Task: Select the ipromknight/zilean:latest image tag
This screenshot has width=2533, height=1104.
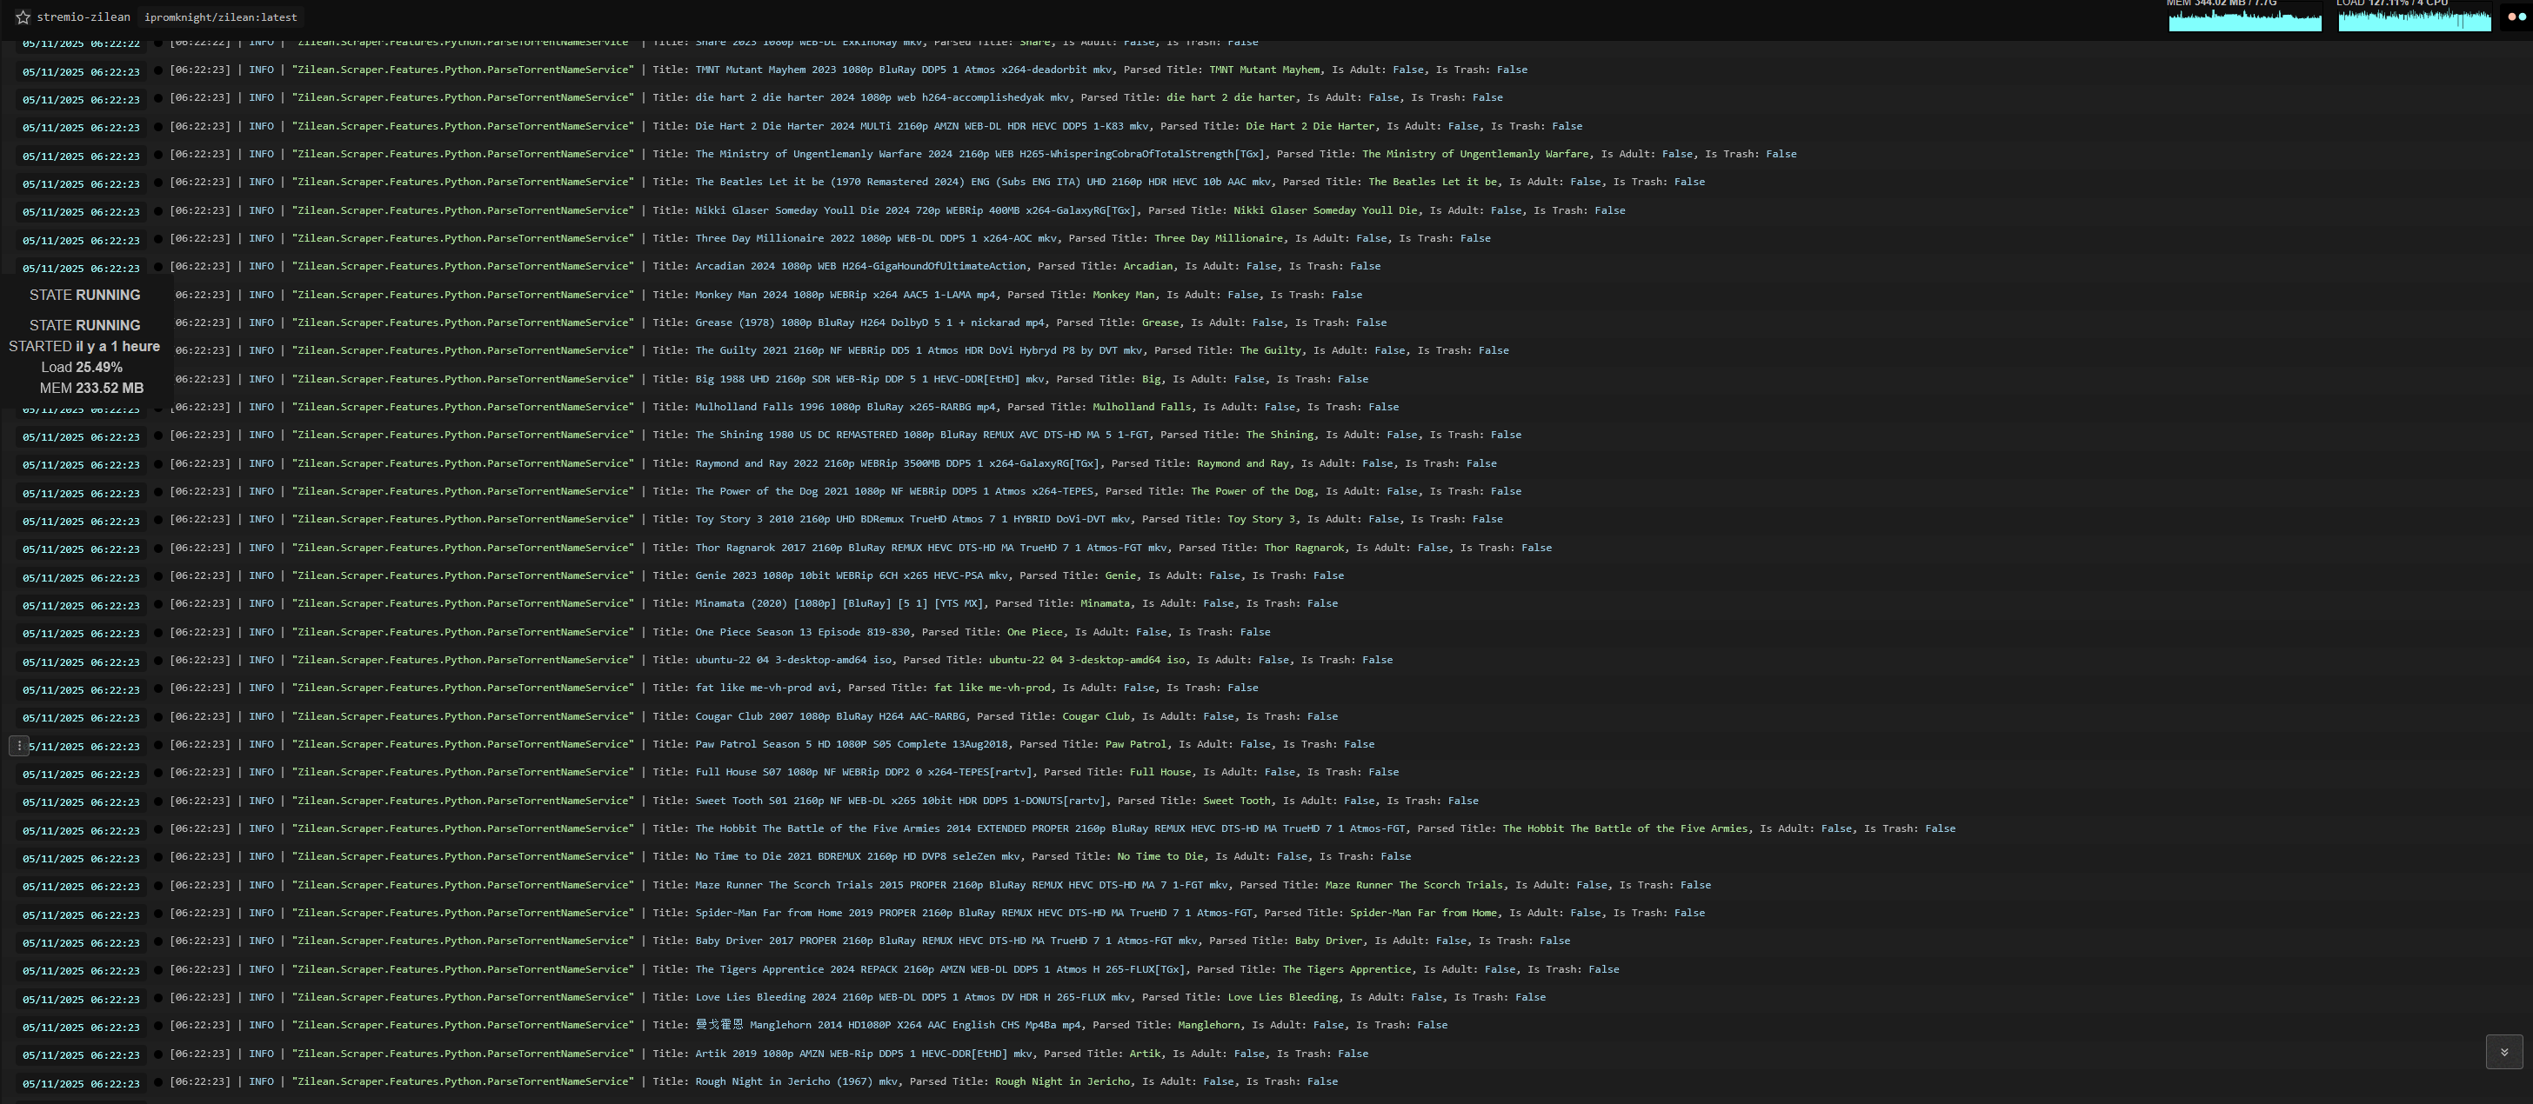Action: click(220, 17)
